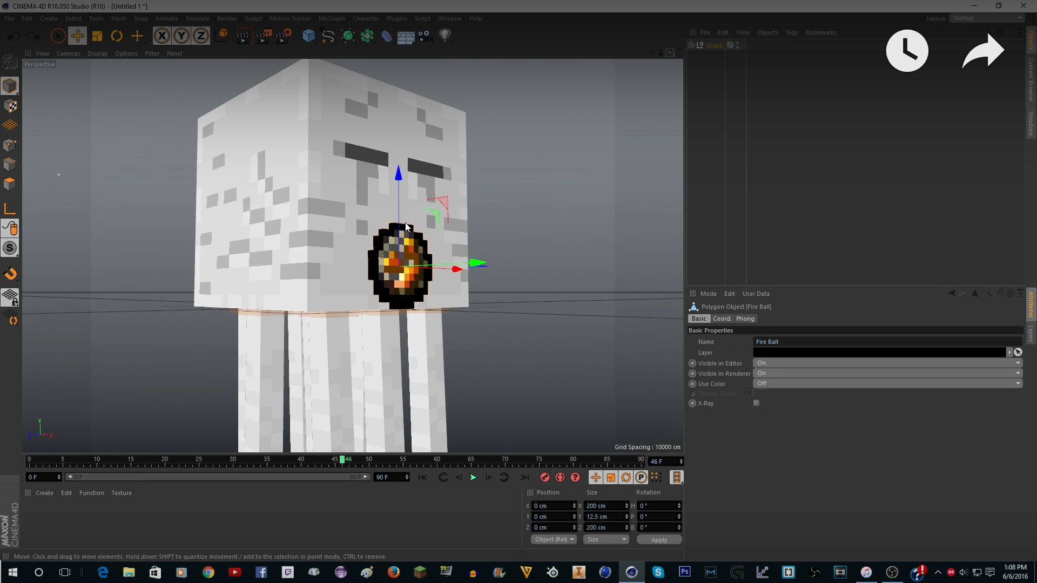This screenshot has height=583, width=1037.
Task: Open the Simulate menu
Action: [x=197, y=18]
